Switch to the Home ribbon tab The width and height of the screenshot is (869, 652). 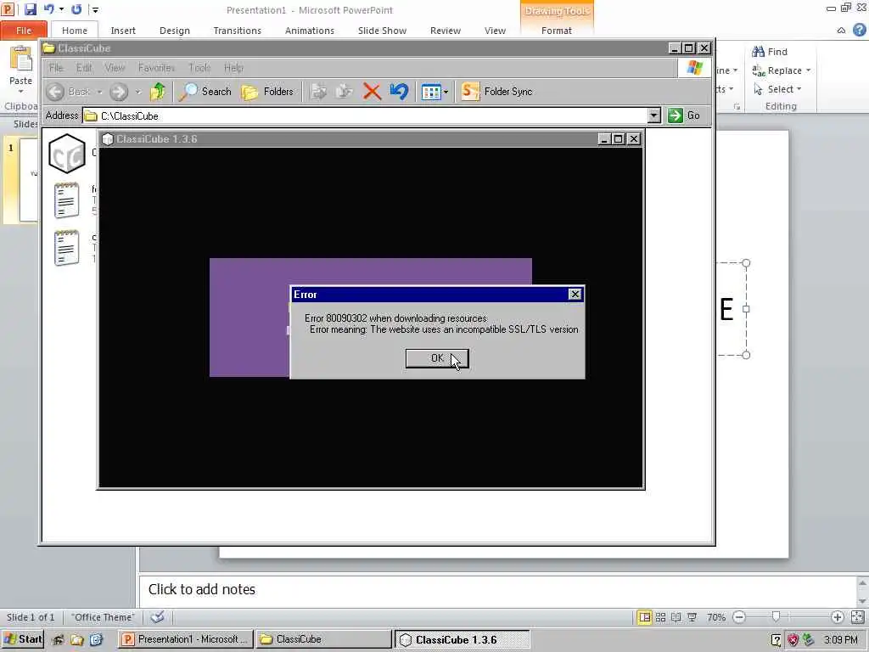(75, 31)
